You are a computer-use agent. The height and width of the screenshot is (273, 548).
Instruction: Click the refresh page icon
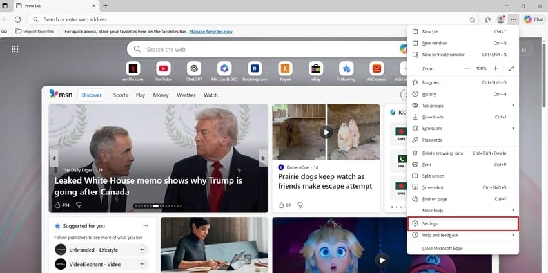(x=18, y=19)
